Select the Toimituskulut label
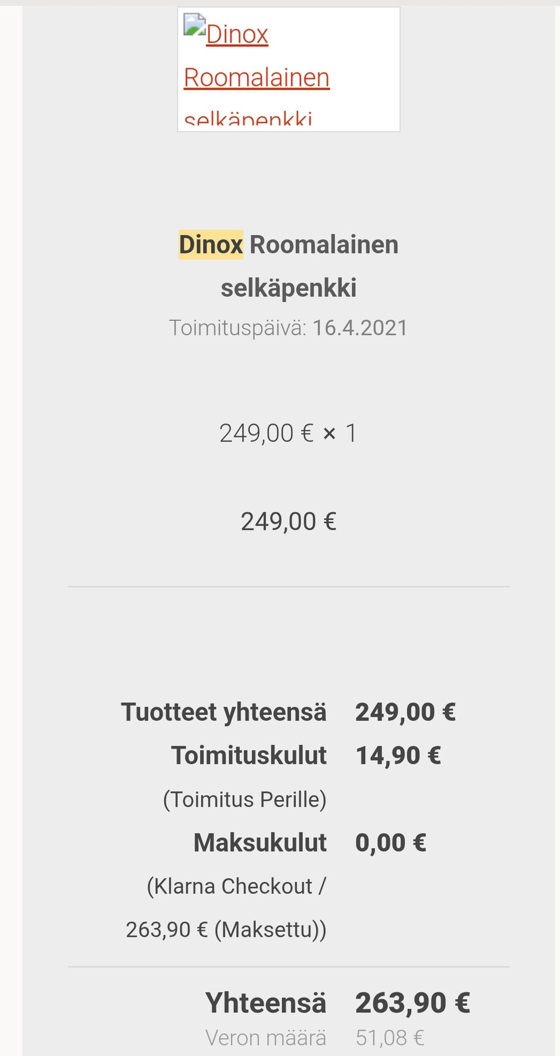 pyautogui.click(x=249, y=756)
